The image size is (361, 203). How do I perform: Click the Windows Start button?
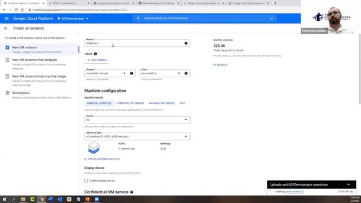tap(5, 199)
